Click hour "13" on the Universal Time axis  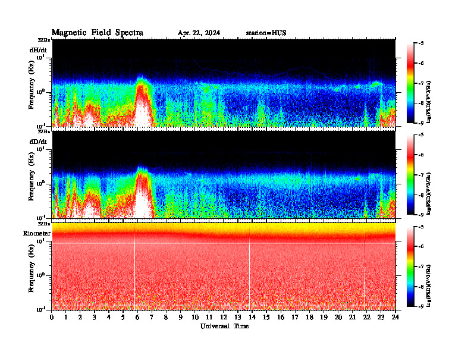tap(238, 317)
